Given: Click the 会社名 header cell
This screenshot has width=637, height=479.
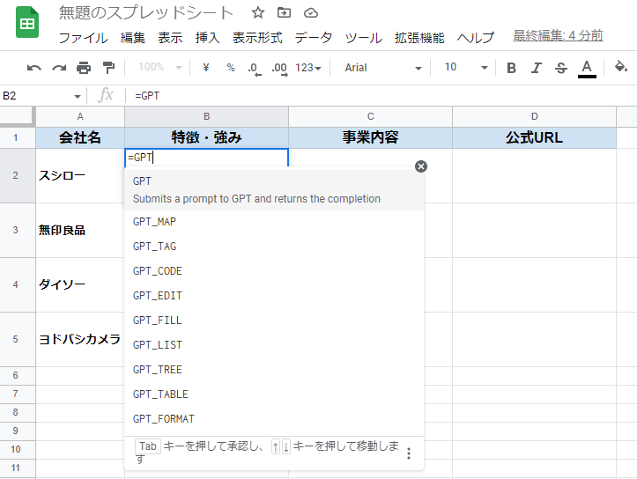Looking at the screenshot, I should (x=80, y=137).
